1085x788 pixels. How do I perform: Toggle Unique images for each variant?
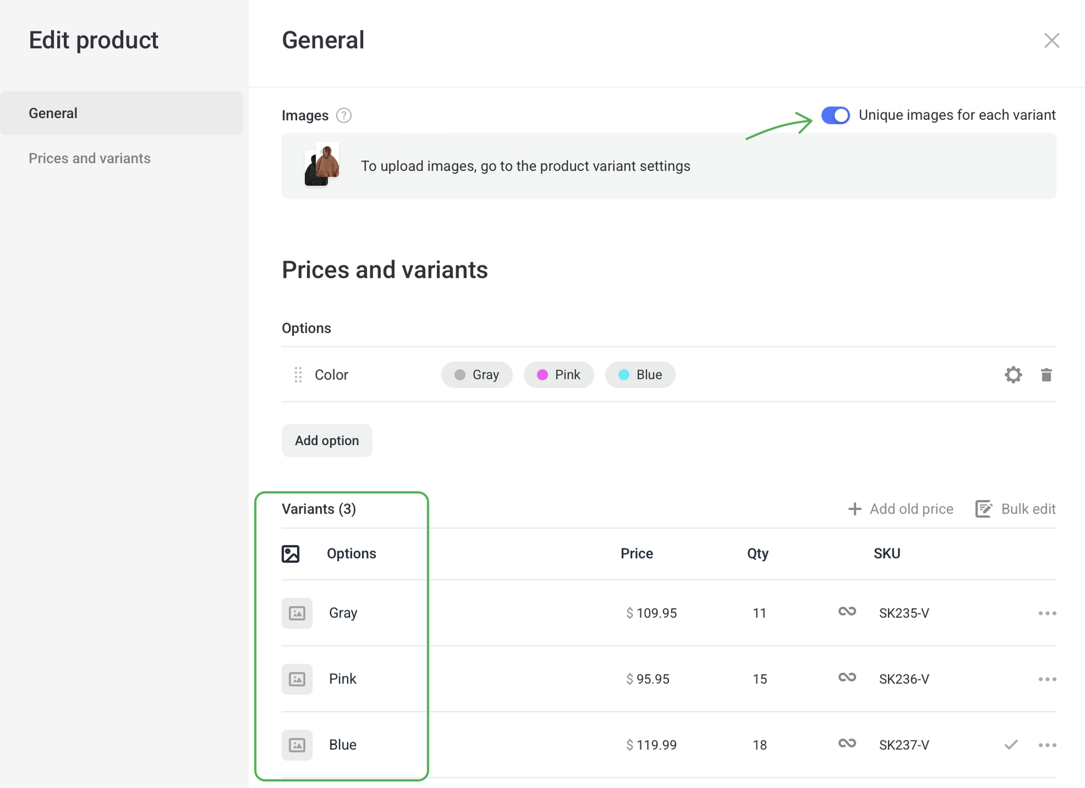click(x=835, y=115)
